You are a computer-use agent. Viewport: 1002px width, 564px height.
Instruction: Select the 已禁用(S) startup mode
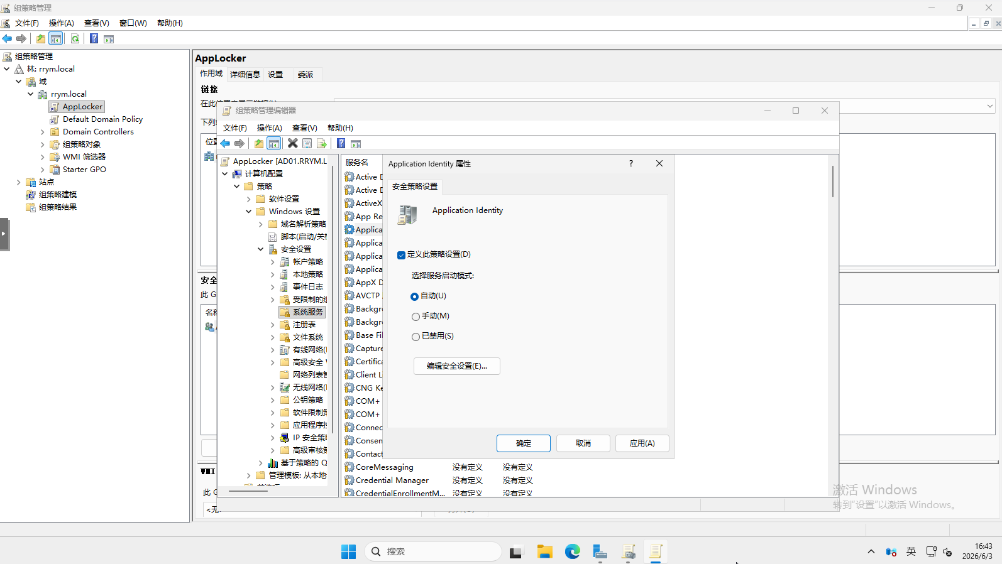416,337
